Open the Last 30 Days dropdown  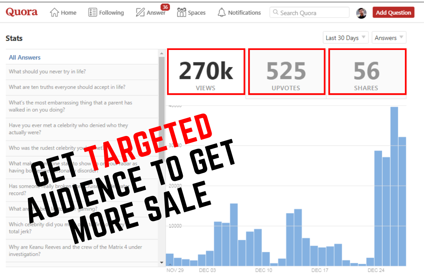(345, 37)
